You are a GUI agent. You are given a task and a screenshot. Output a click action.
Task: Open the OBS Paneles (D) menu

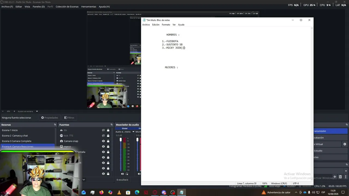pos(39,7)
